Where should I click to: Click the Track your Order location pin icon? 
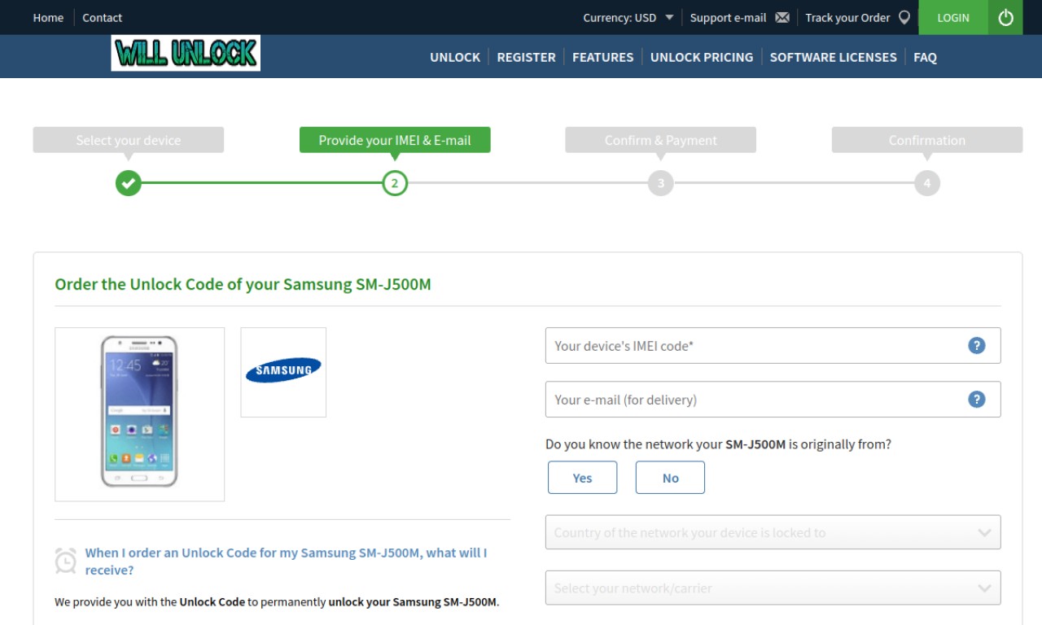pyautogui.click(x=904, y=17)
